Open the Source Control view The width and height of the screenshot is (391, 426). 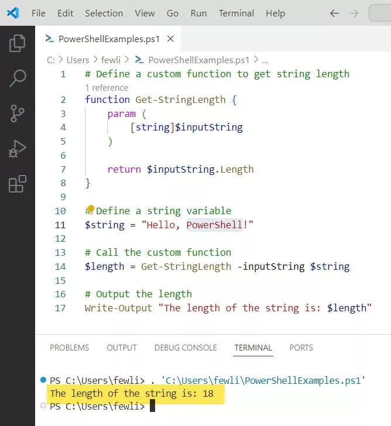pyautogui.click(x=18, y=113)
